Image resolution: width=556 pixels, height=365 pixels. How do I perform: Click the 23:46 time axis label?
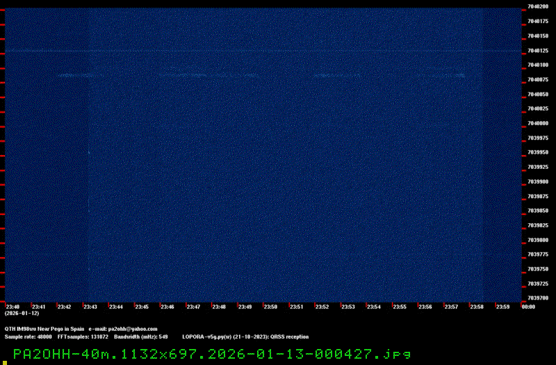coord(167,307)
